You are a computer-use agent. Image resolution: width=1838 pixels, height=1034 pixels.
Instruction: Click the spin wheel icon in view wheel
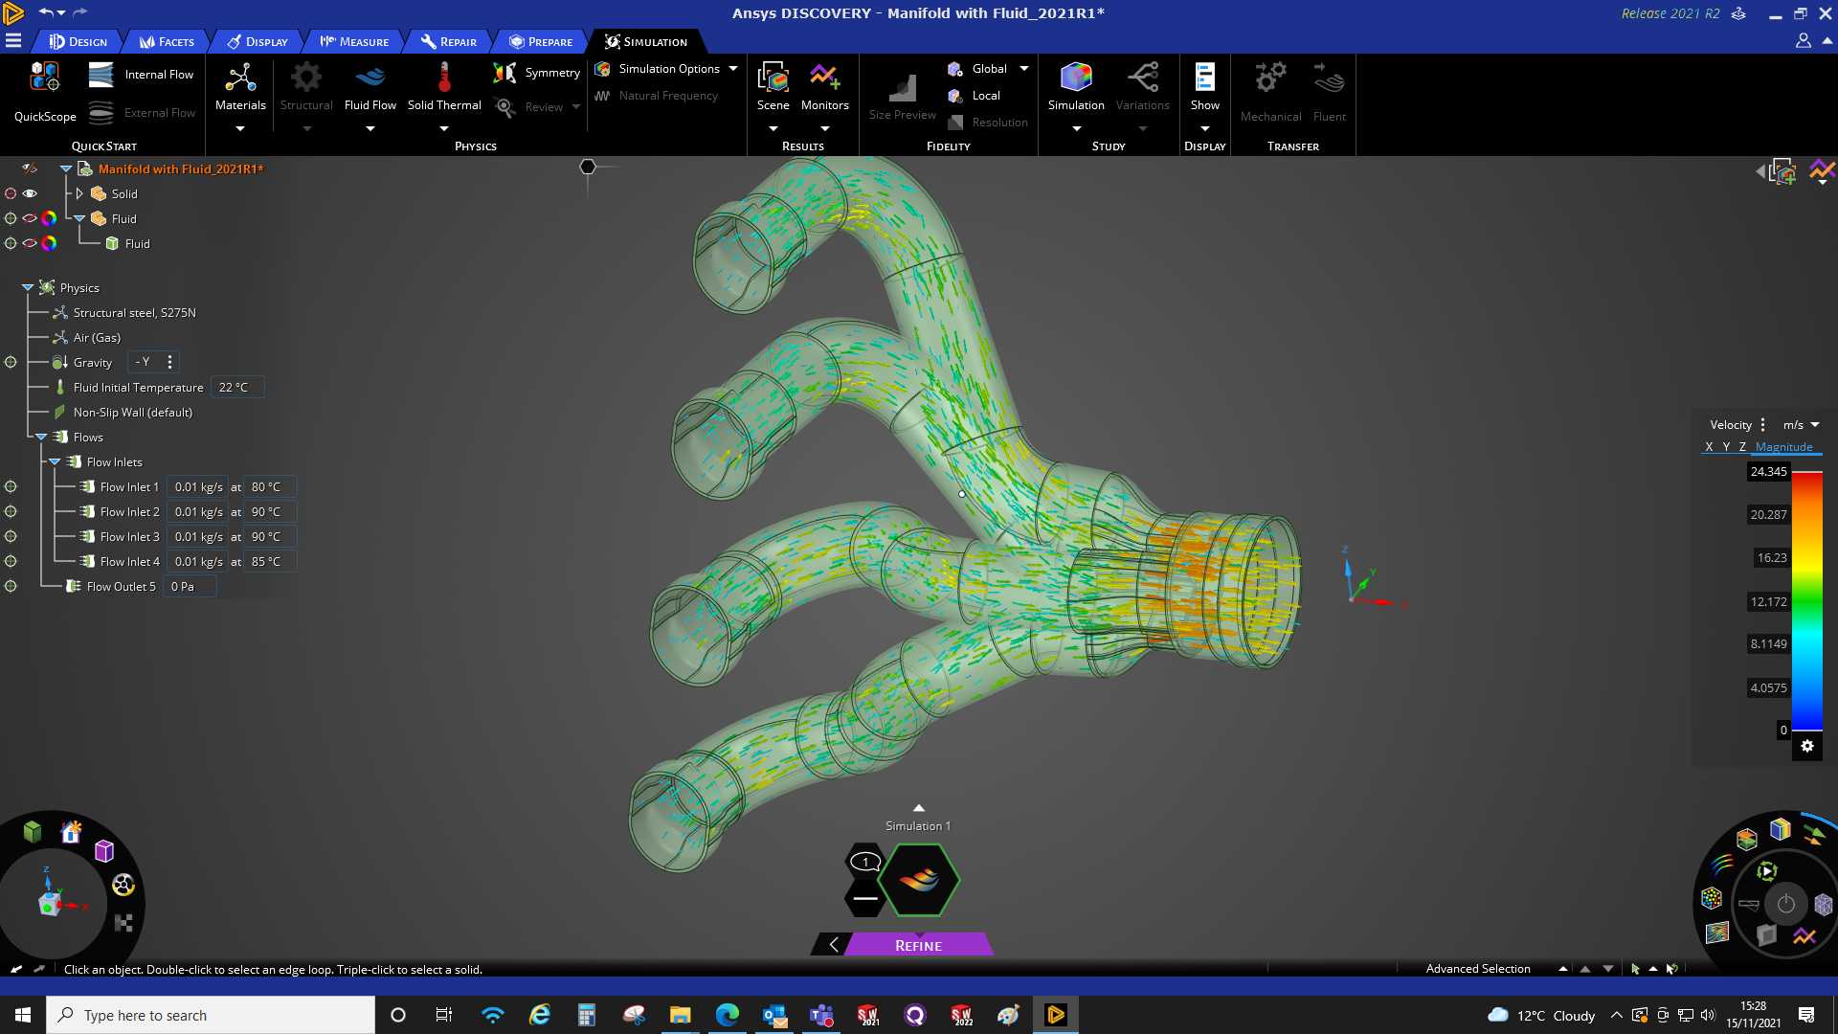click(123, 885)
